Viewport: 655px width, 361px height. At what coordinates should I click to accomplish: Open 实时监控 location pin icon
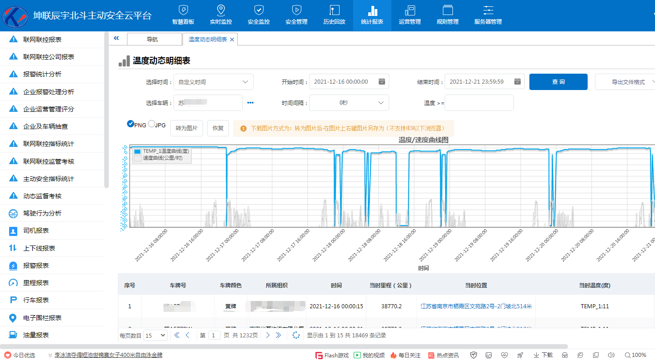pos(221,10)
